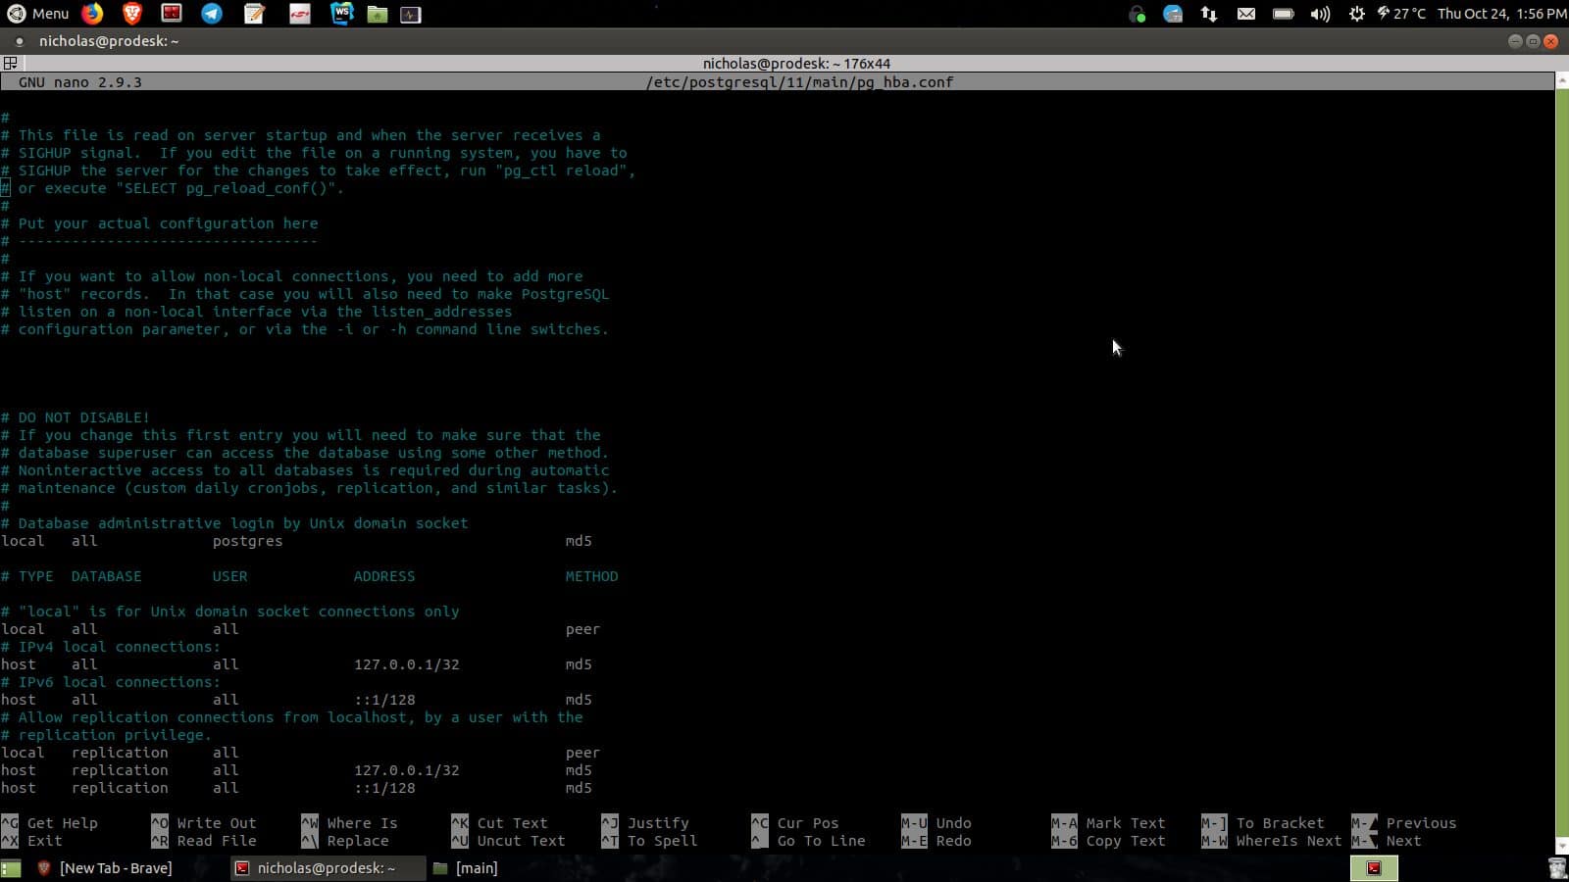The height and width of the screenshot is (882, 1569).
Task: Launch Firefox from the top panel
Action: pyautogui.click(x=93, y=14)
